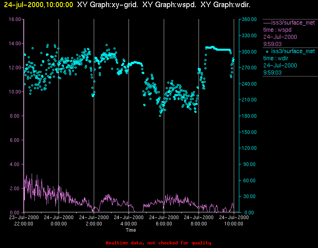Click the 'time : wspd' legend label

click(277, 30)
